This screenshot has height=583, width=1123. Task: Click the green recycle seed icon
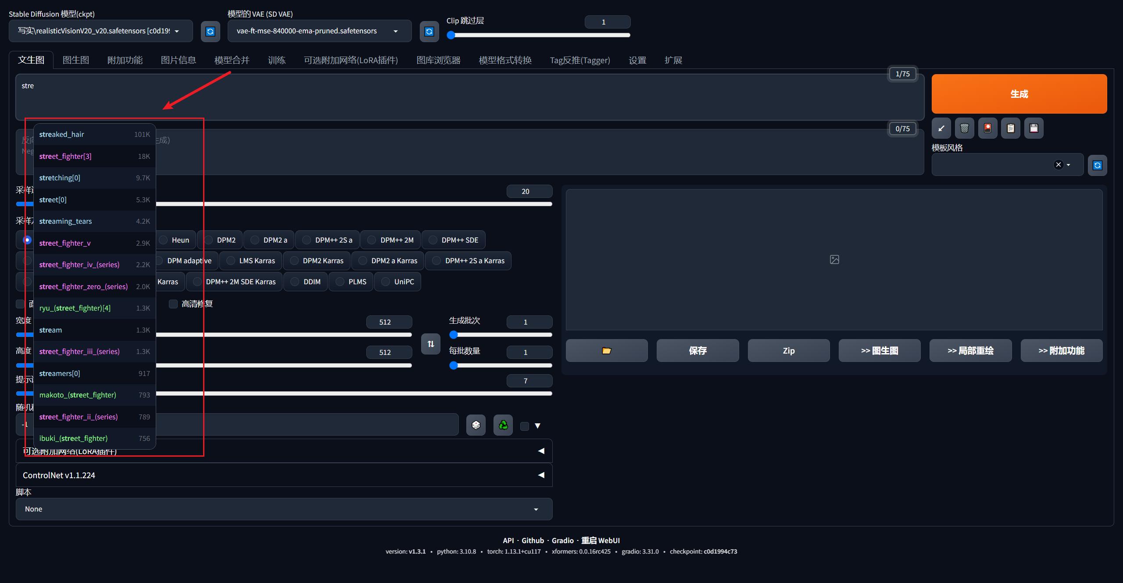tap(503, 425)
